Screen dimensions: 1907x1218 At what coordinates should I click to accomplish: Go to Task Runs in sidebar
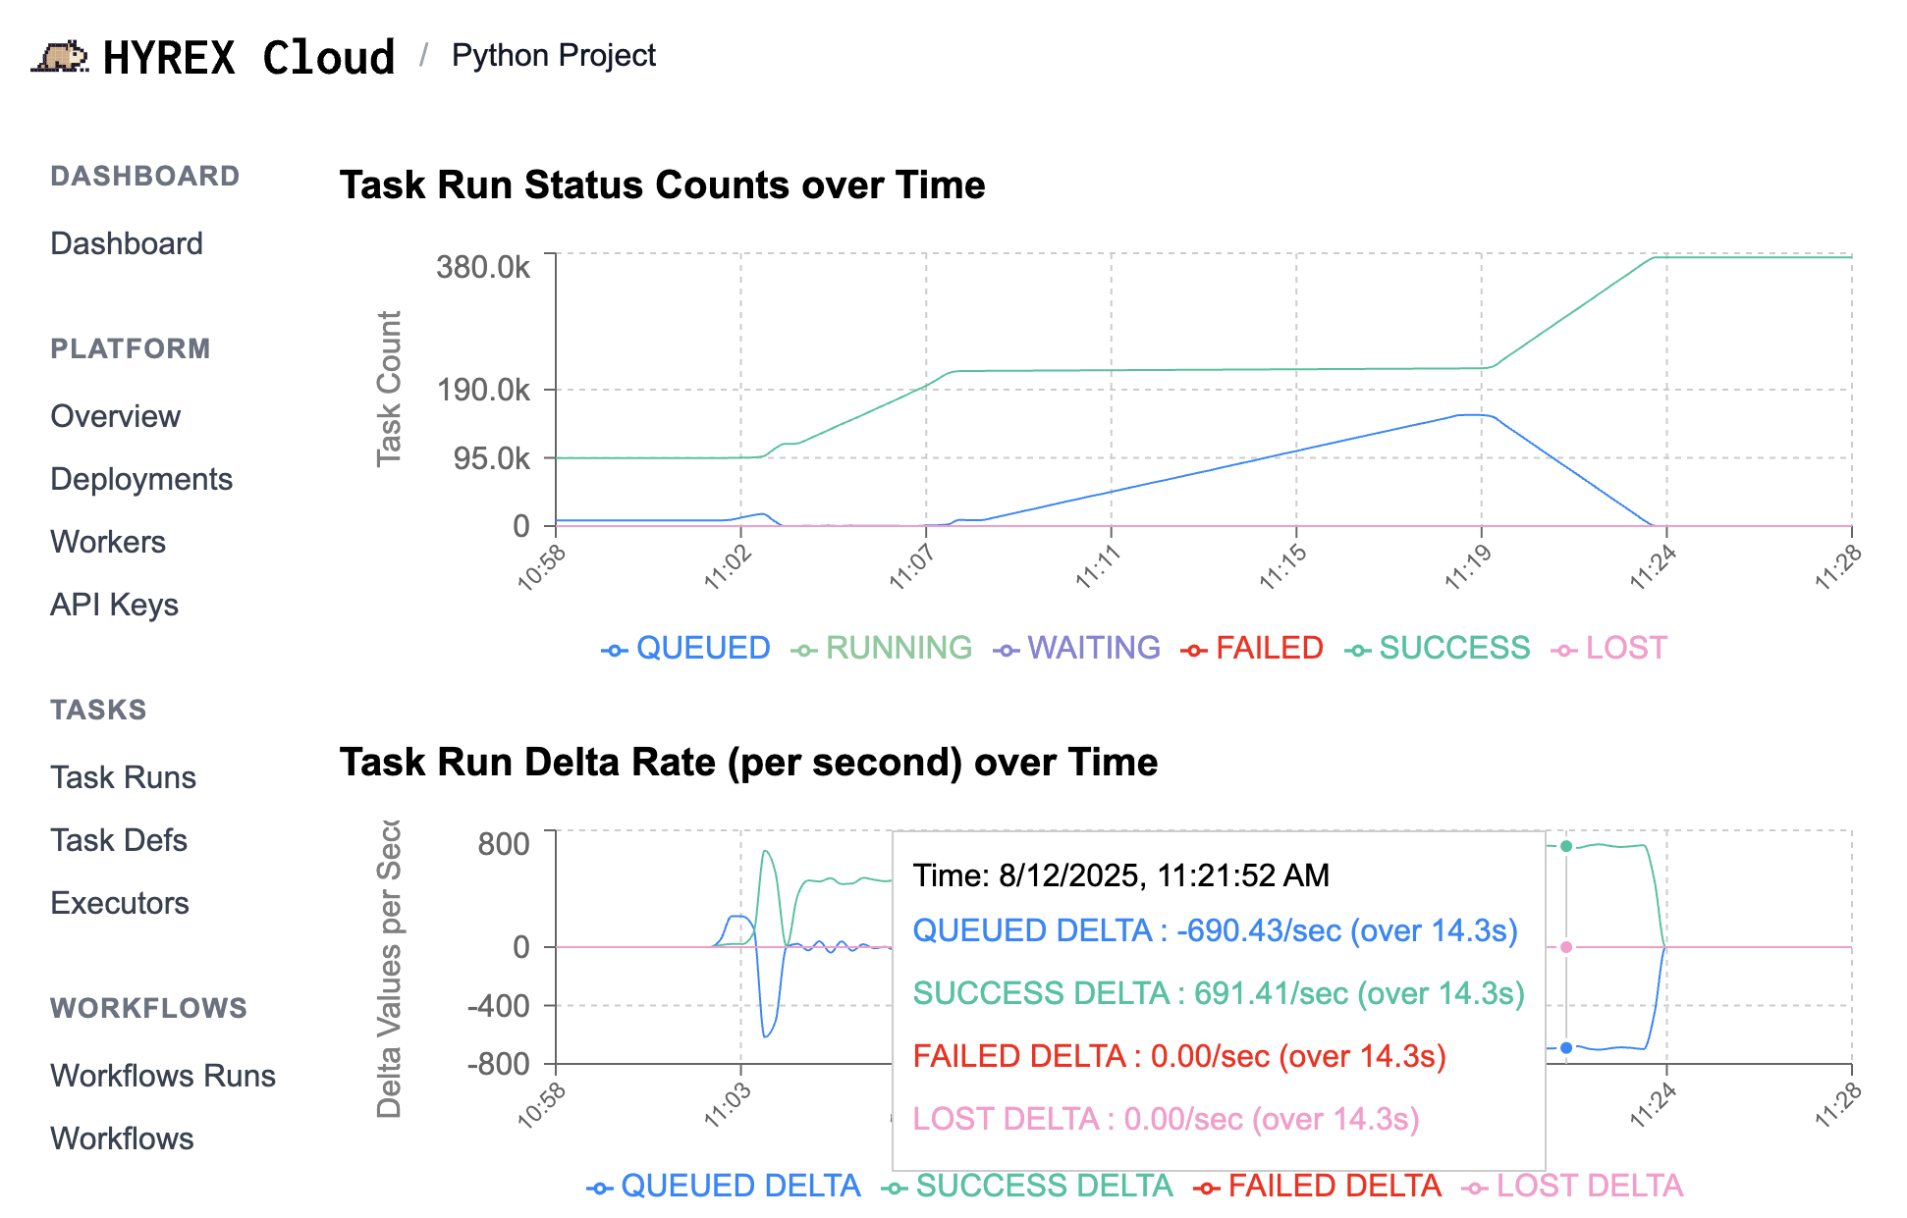(x=123, y=777)
